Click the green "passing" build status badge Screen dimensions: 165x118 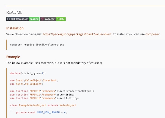pos(34,19)
